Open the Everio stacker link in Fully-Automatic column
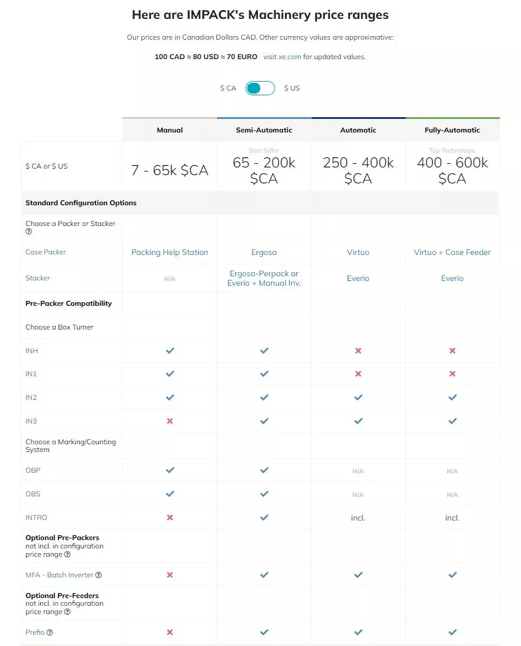This screenshot has width=521, height=646. pos(452,278)
